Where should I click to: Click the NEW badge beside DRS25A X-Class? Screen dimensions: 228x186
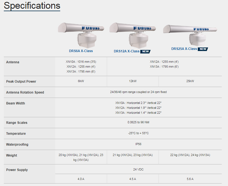pos(203,49)
